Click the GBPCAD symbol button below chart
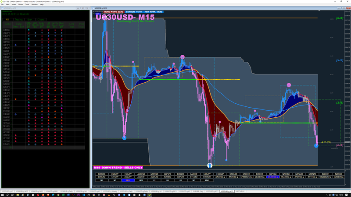The width and height of the screenshot is (351, 197). point(272,174)
